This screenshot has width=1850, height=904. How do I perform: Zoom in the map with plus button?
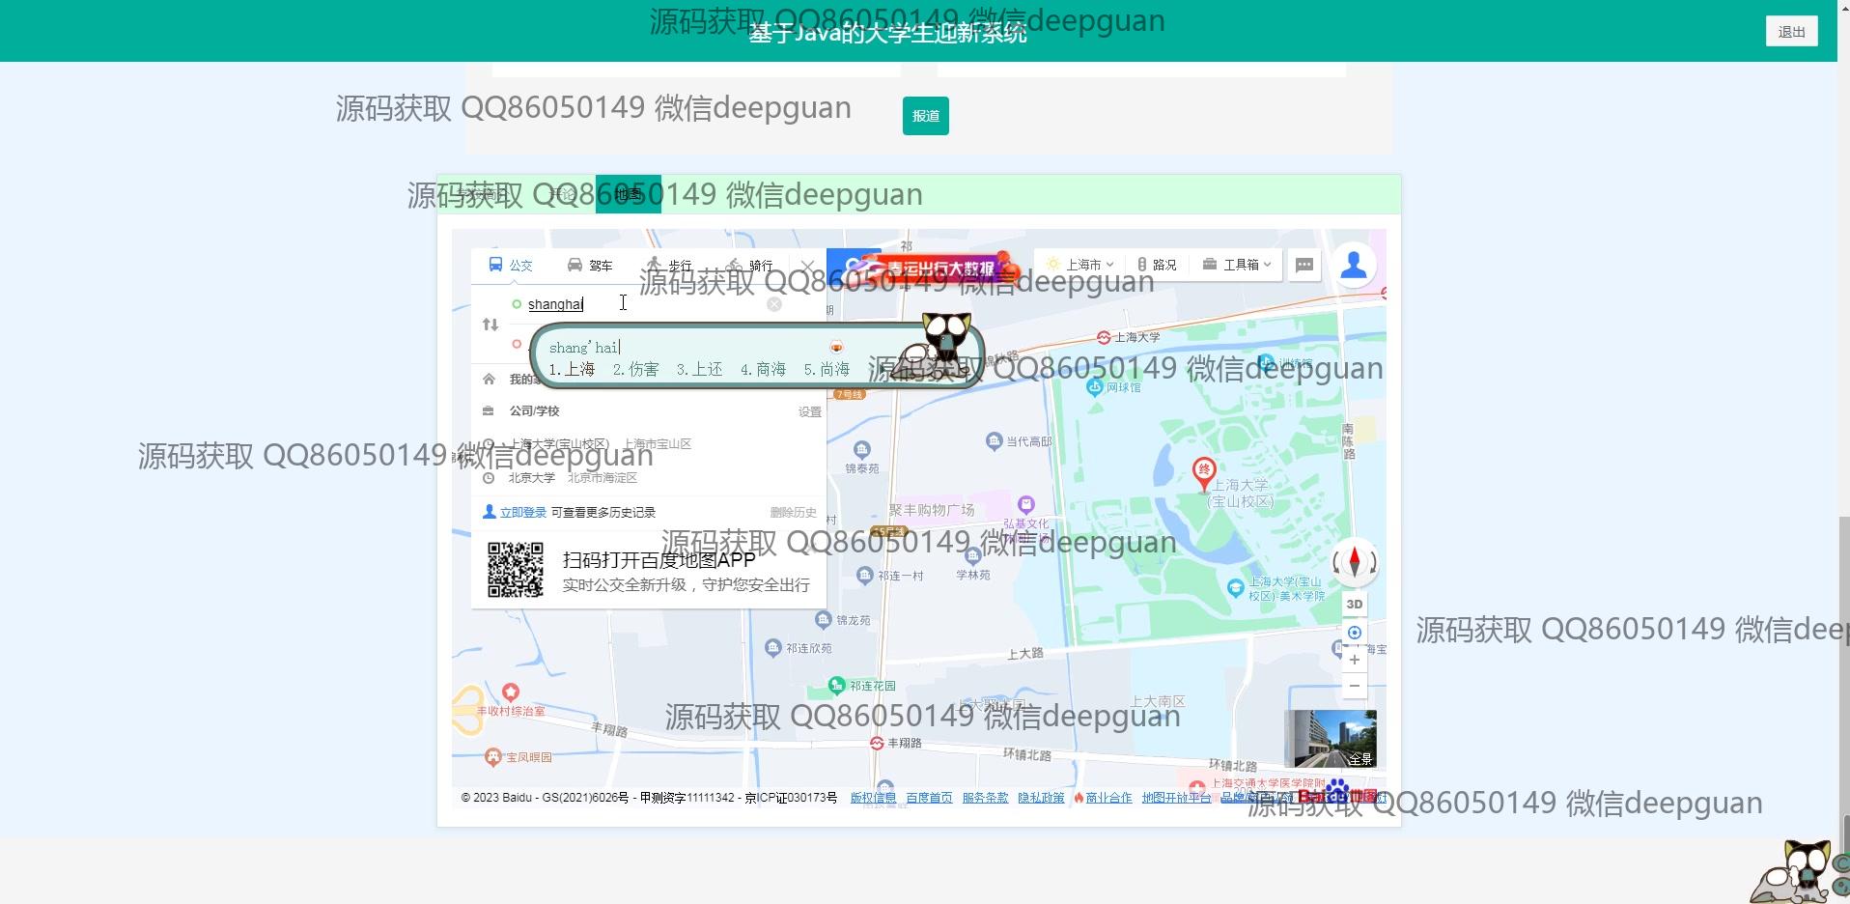tap(1355, 660)
